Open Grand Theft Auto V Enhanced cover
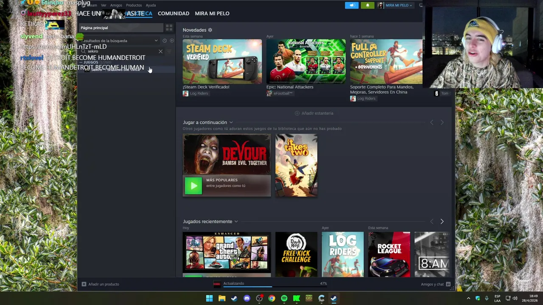The image size is (543, 305). tap(227, 253)
